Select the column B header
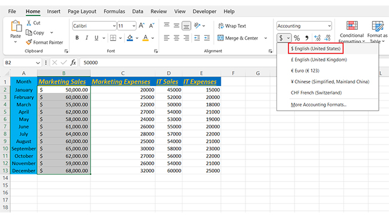Viewport: 389px width, 218px height. 64,73
